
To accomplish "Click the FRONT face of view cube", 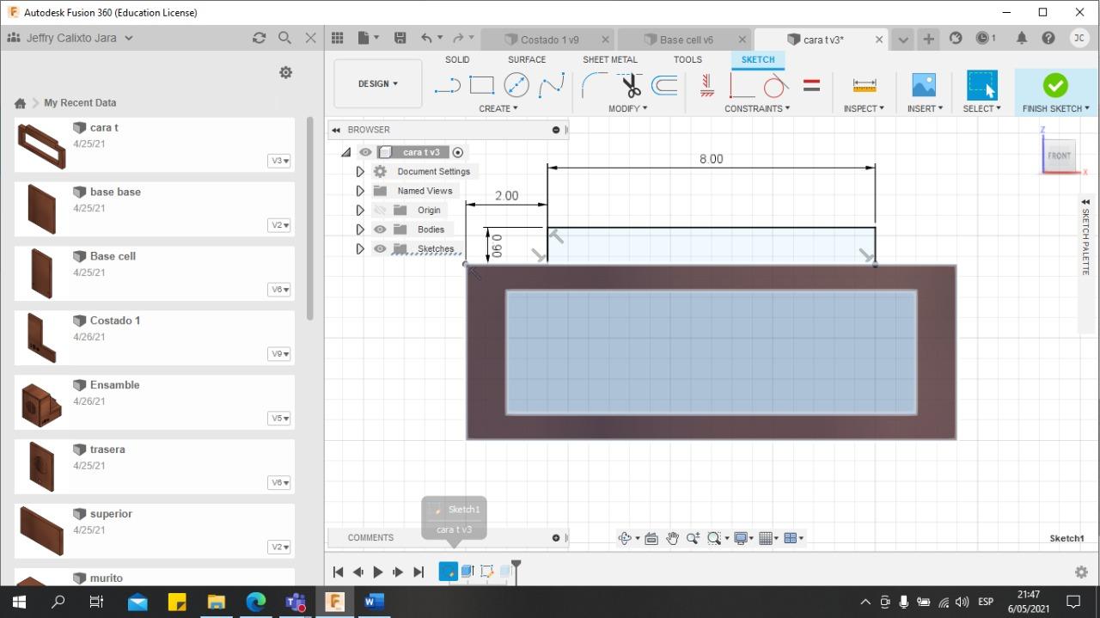I will pos(1059,156).
